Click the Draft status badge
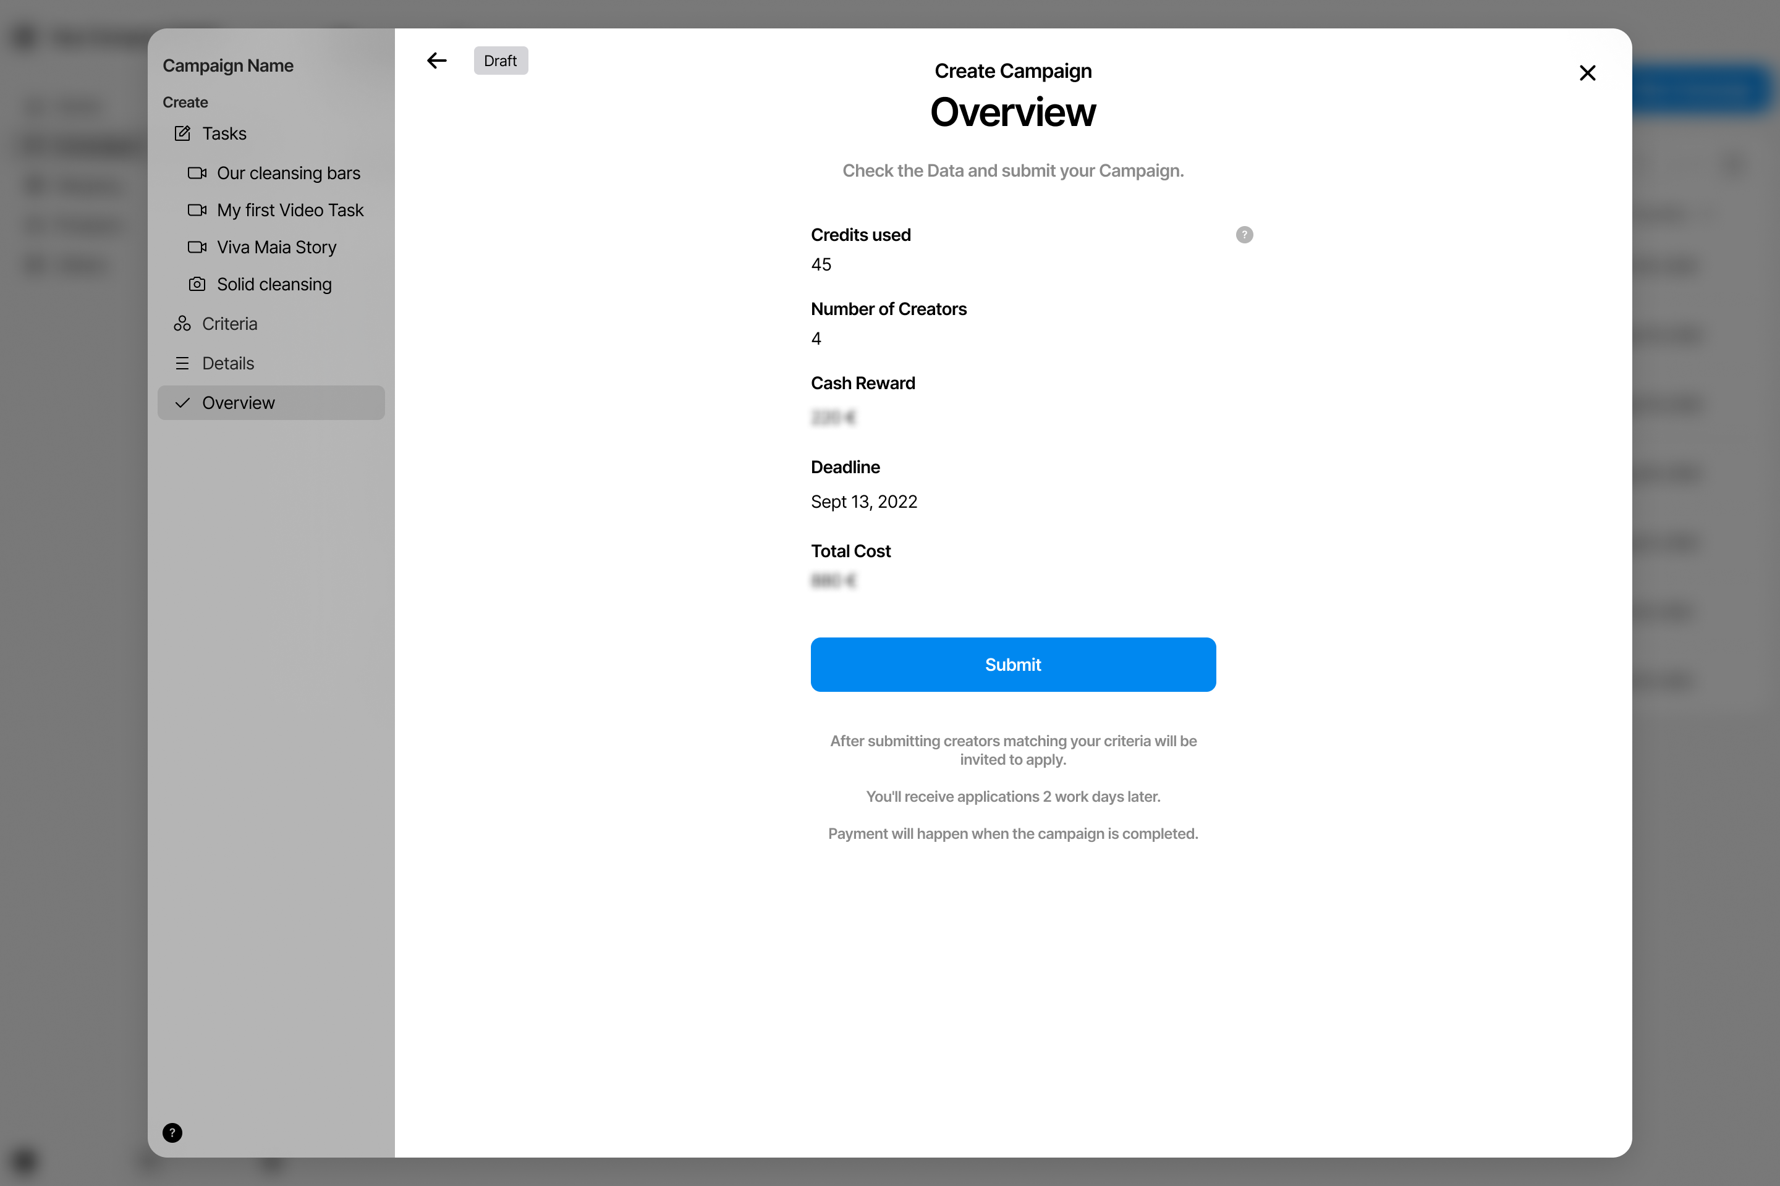The width and height of the screenshot is (1780, 1186). coord(500,61)
